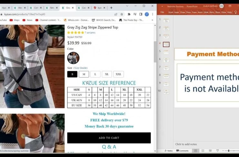Select the product color swatch
The height and width of the screenshot is (157, 239).
(73, 58)
